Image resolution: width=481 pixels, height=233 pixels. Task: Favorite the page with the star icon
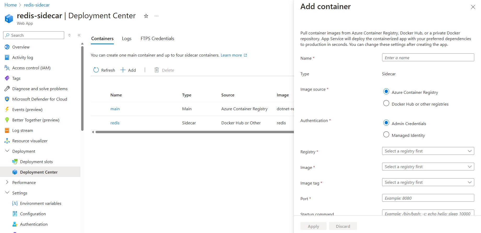coord(146,16)
